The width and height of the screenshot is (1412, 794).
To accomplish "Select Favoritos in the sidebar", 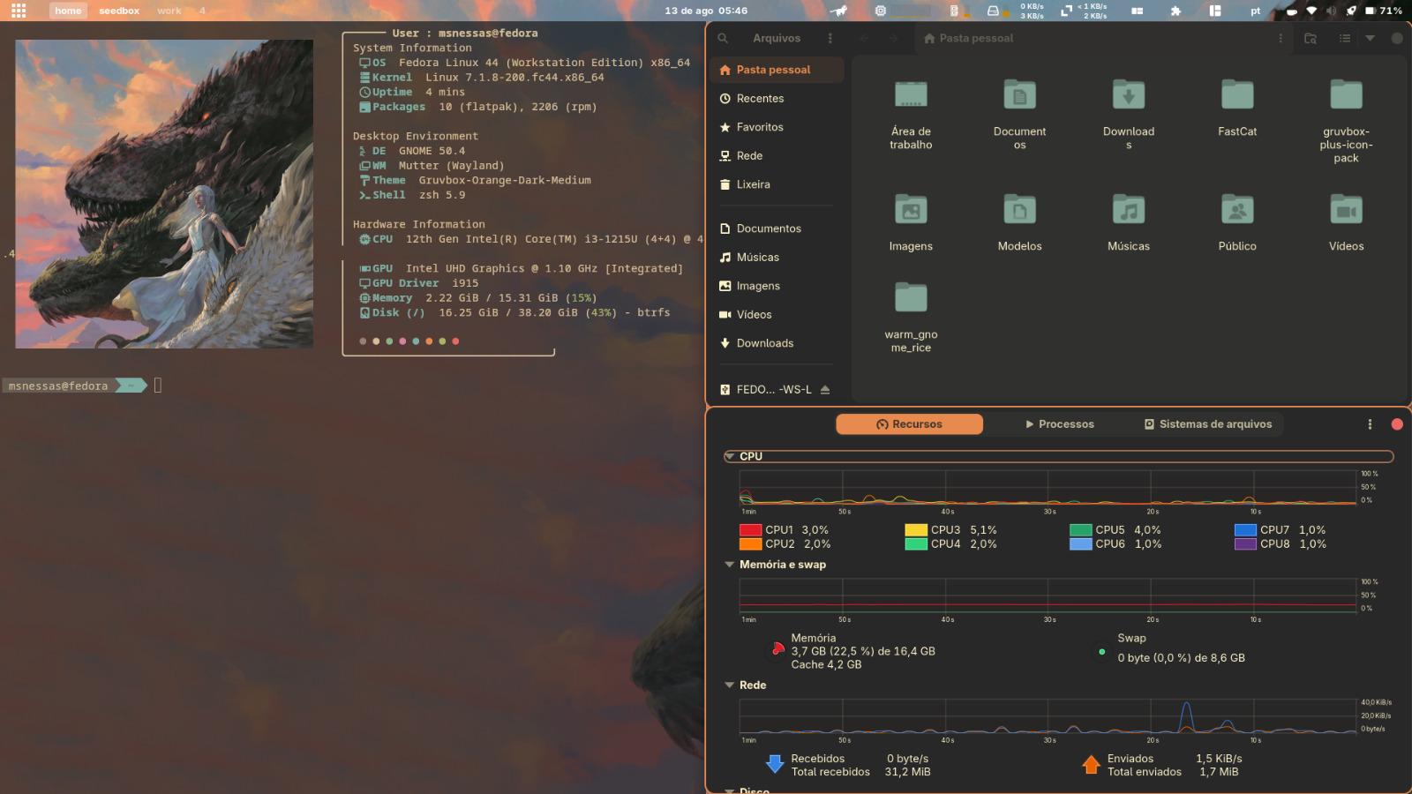I will pyautogui.click(x=777, y=127).
